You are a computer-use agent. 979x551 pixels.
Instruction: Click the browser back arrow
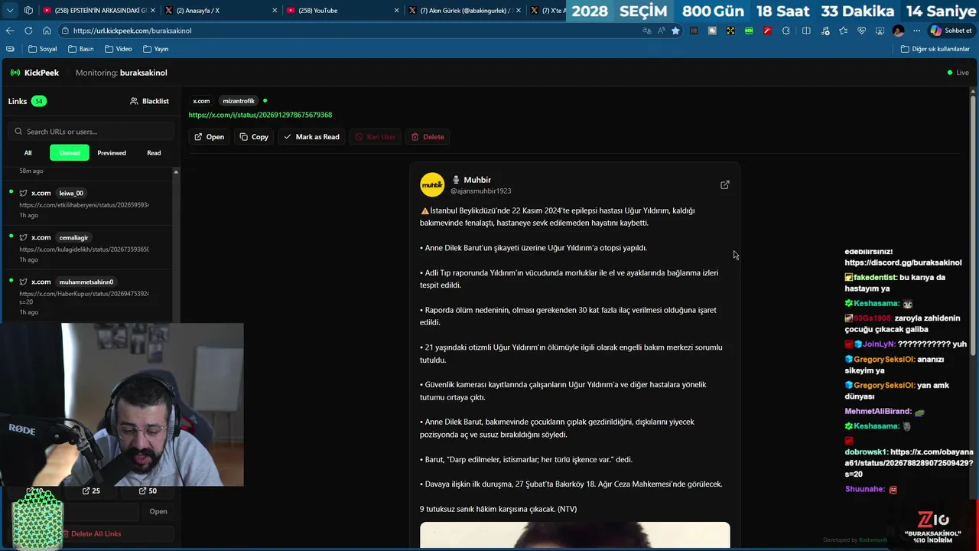pyautogui.click(x=10, y=31)
